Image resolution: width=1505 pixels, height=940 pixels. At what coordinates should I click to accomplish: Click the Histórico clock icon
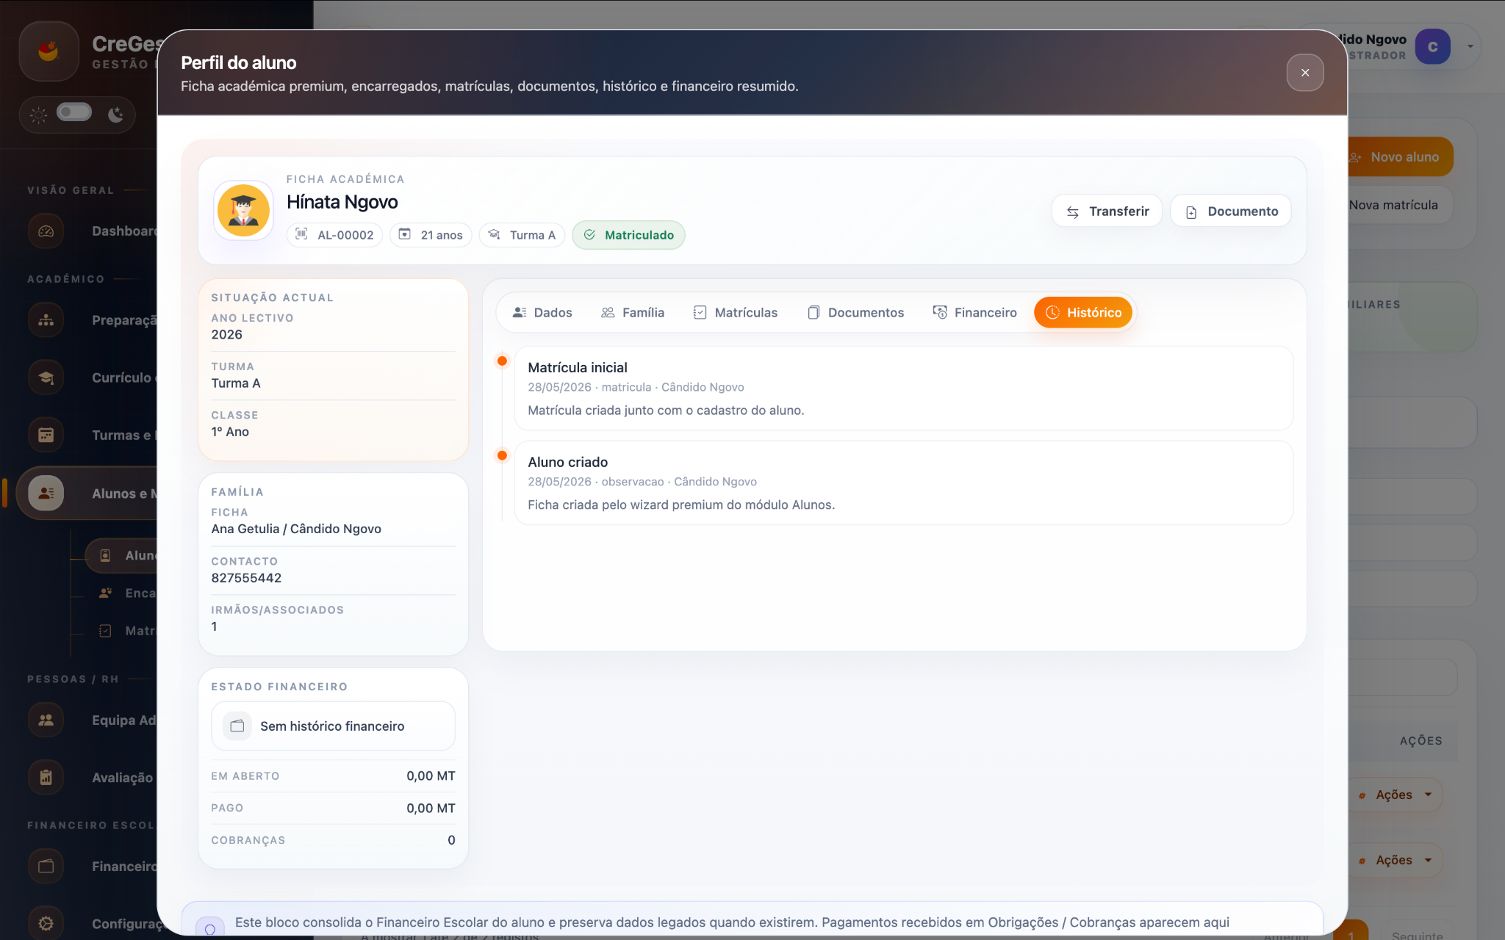tap(1052, 313)
